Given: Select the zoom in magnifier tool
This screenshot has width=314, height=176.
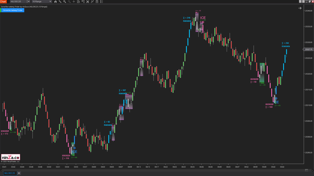Looking at the screenshot, I should (x=65, y=2).
